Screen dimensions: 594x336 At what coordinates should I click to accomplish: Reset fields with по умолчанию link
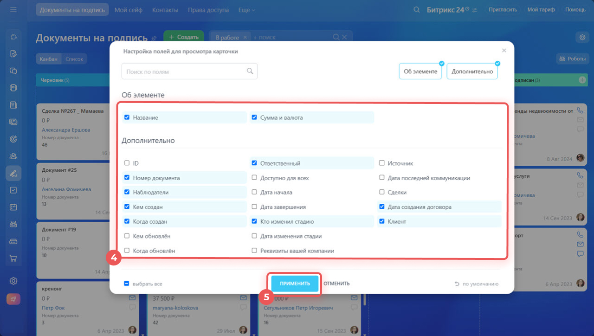click(x=476, y=284)
